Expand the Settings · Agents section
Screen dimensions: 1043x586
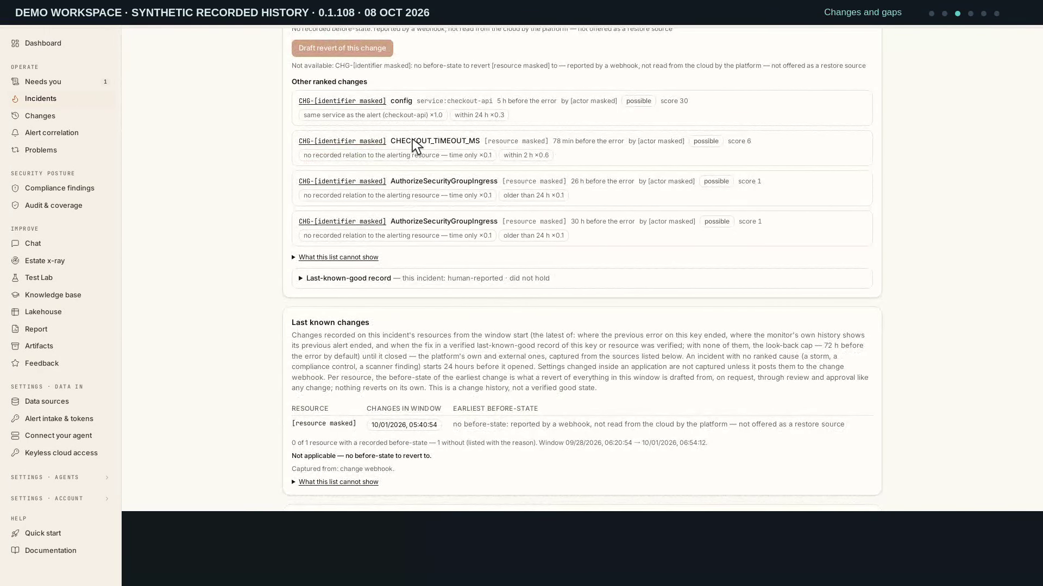click(60, 477)
